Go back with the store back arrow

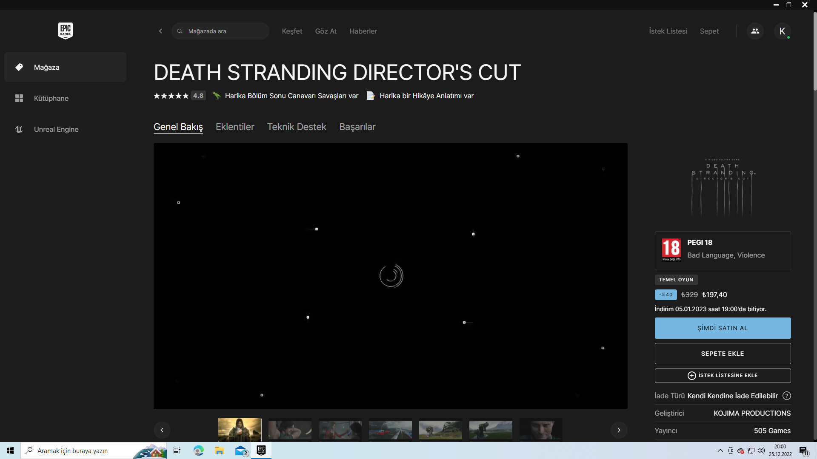coord(160,31)
